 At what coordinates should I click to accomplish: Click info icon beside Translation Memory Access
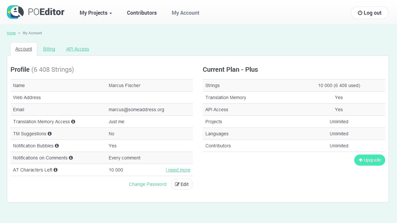[73, 122]
